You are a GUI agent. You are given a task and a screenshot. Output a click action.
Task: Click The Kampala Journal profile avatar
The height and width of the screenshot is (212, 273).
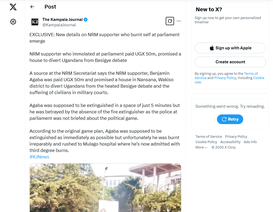tap(35, 22)
